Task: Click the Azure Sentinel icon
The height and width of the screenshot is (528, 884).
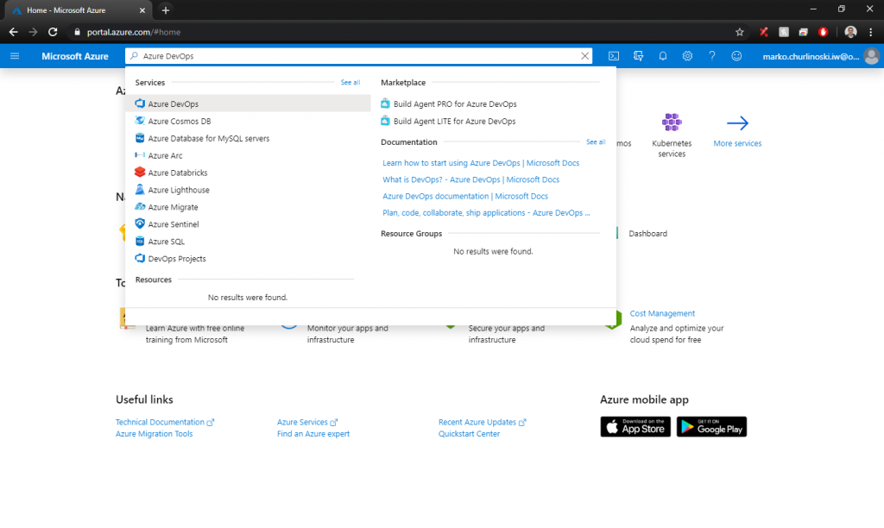Action: [x=140, y=223]
